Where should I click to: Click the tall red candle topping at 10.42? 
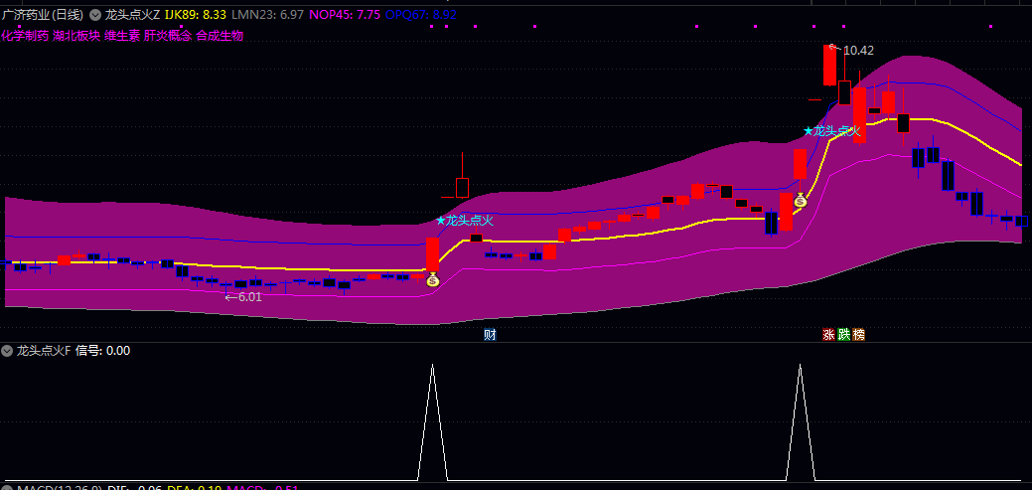(x=829, y=65)
